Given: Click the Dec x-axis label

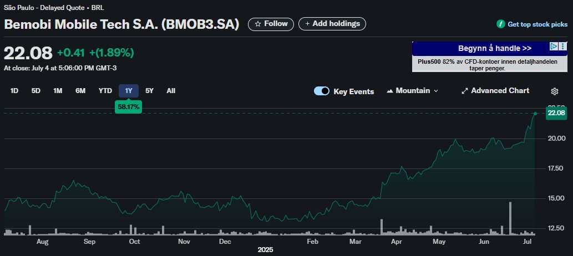Looking at the screenshot, I should click(225, 242).
